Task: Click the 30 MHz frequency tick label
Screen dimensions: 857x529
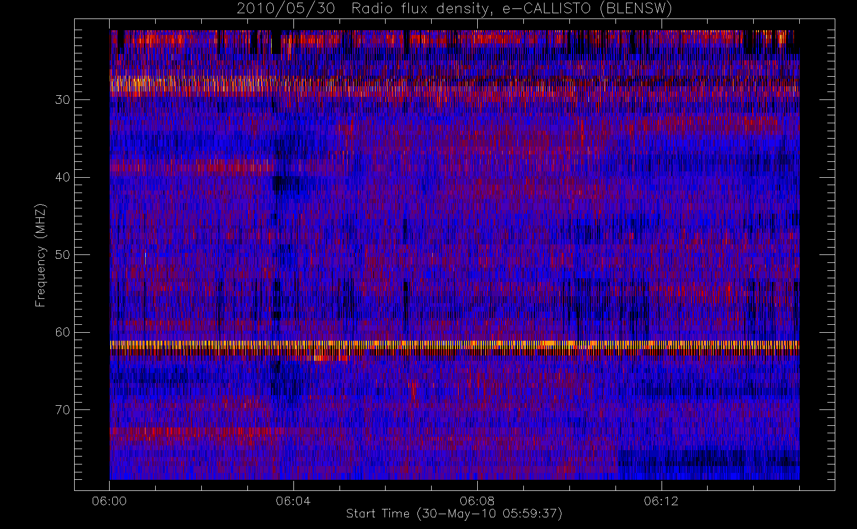Action: coord(63,100)
